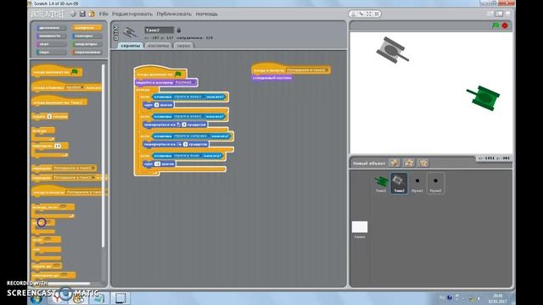Screen dimensions: 543x305
Task: Switch to full stage view mode
Action: (499, 14)
